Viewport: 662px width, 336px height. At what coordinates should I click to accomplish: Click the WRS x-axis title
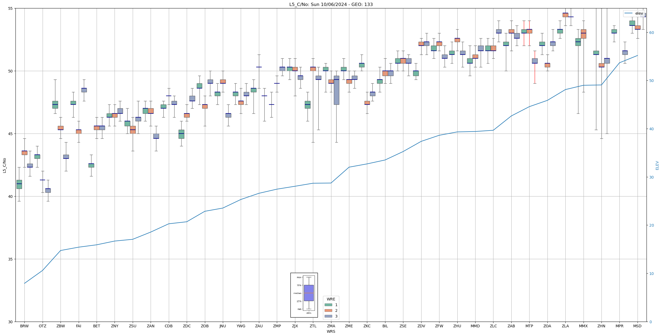[x=331, y=331]
